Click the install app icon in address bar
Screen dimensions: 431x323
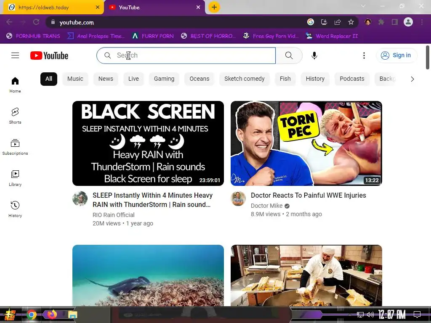click(x=324, y=22)
